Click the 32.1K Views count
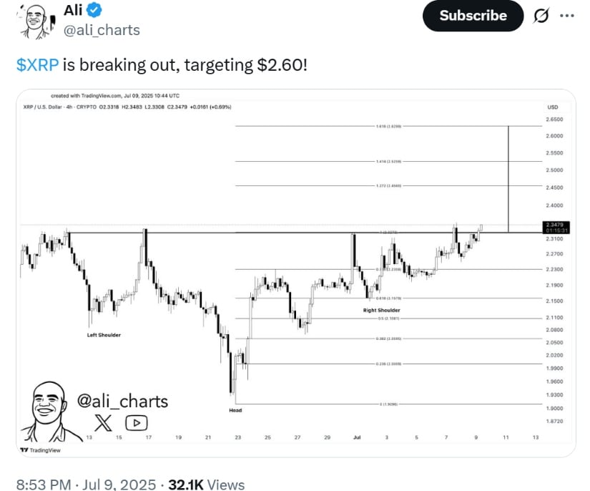Viewport: 590px width, 491px height. pyautogui.click(x=207, y=485)
